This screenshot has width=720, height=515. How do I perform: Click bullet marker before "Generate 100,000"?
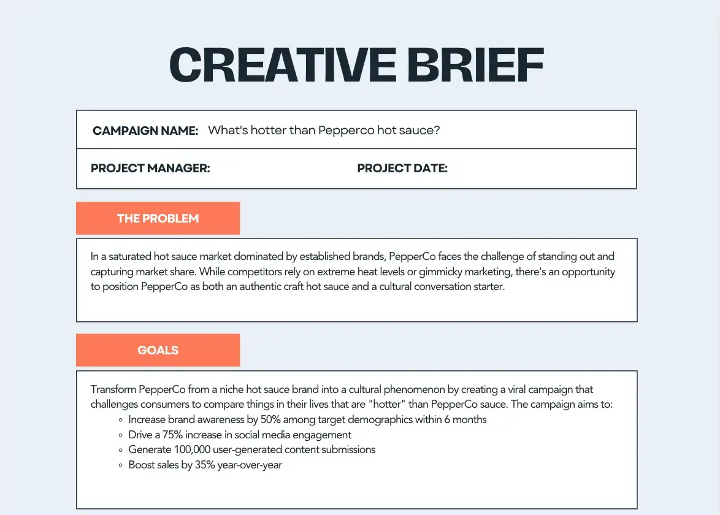(x=120, y=450)
